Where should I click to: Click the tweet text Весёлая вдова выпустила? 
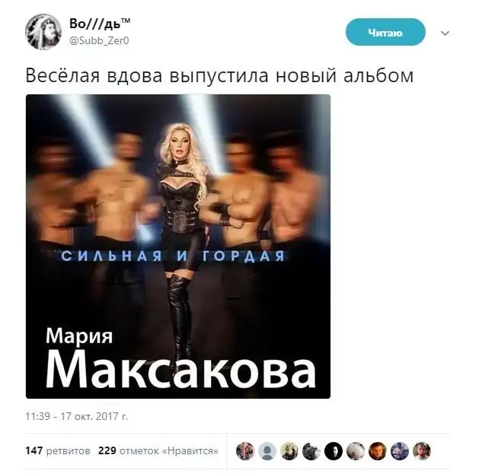[x=147, y=75]
